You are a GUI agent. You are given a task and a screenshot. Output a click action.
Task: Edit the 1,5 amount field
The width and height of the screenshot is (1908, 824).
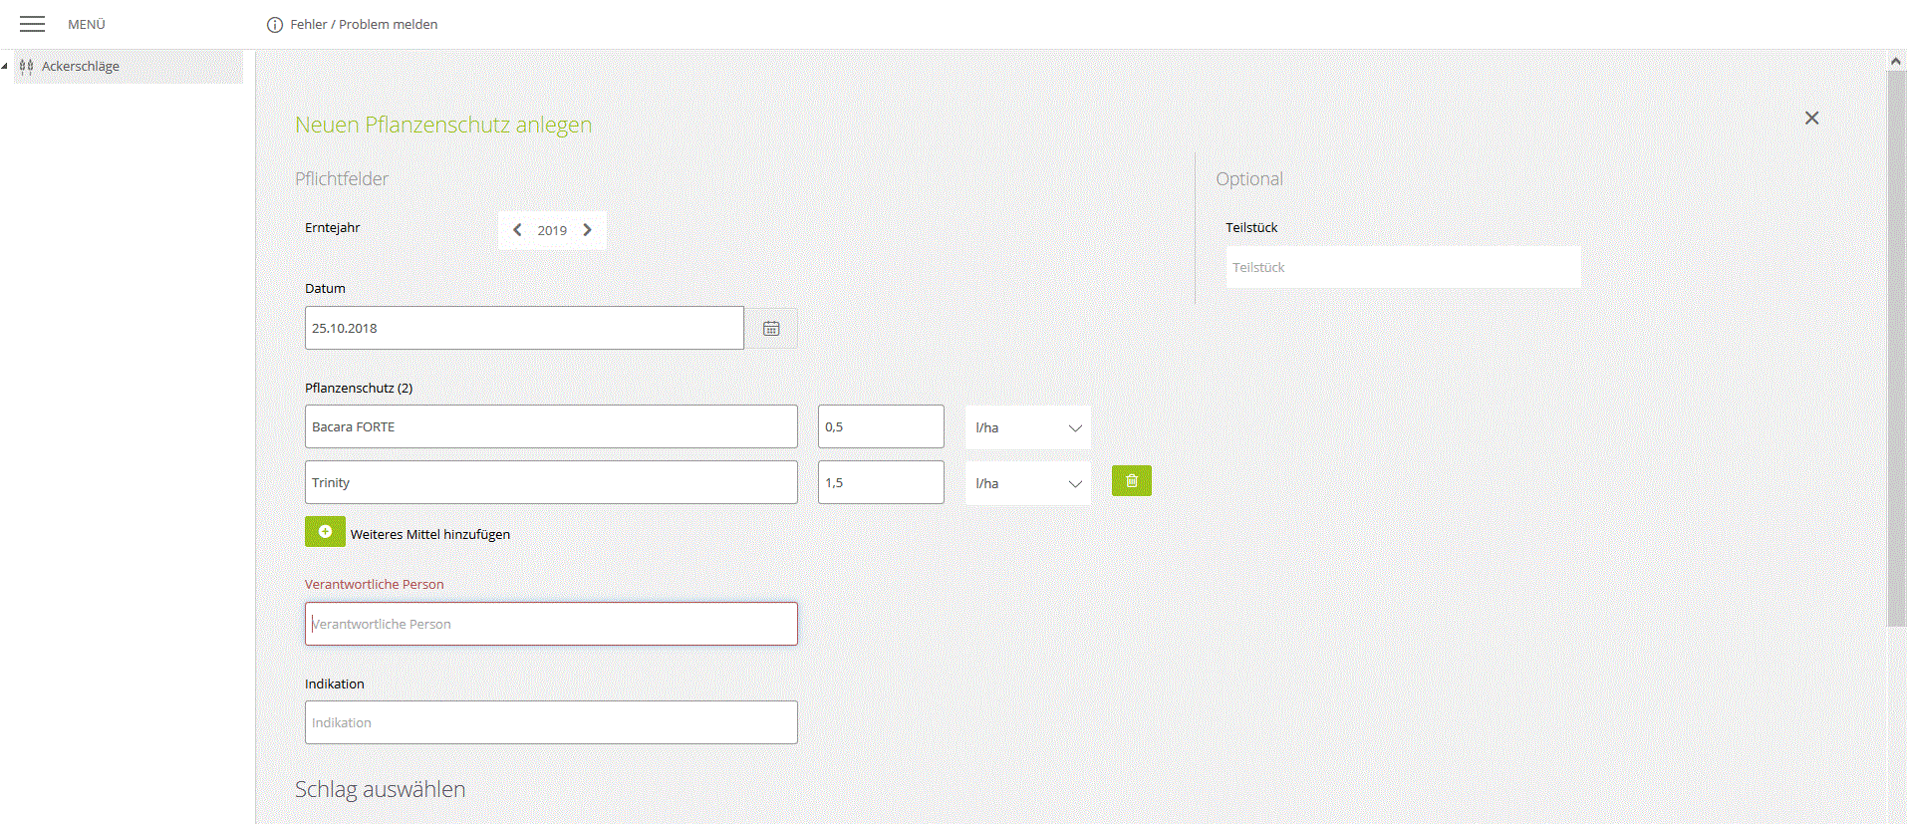click(881, 482)
